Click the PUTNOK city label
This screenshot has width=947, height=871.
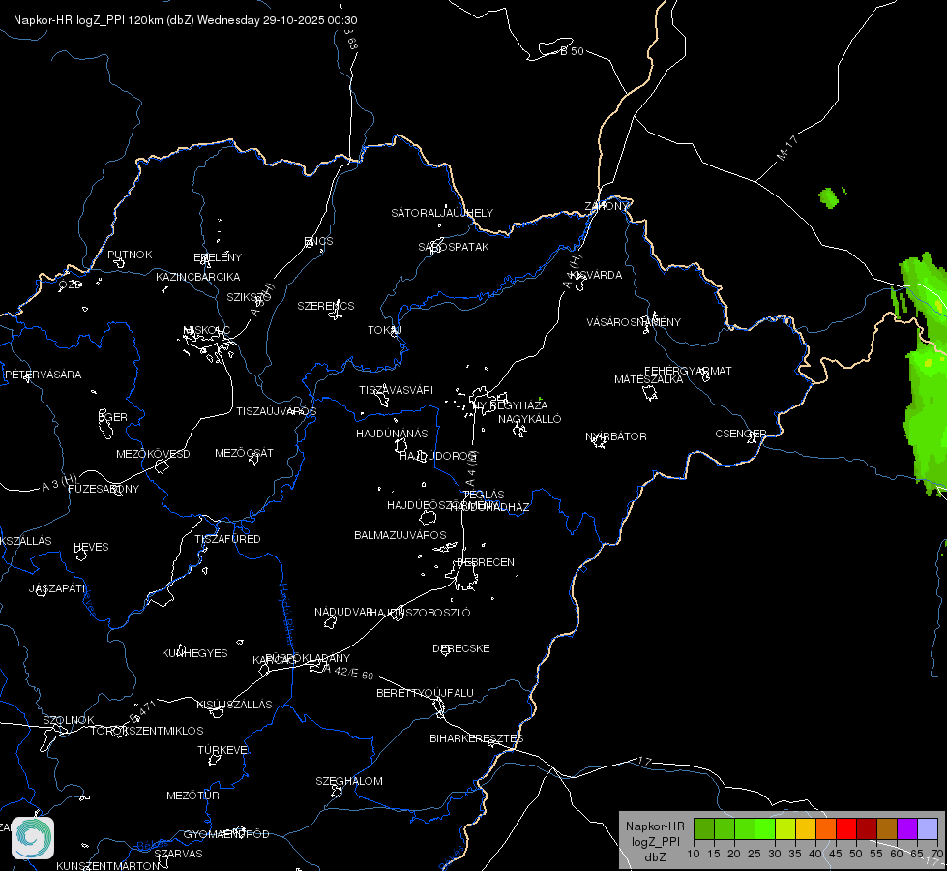tap(130, 255)
